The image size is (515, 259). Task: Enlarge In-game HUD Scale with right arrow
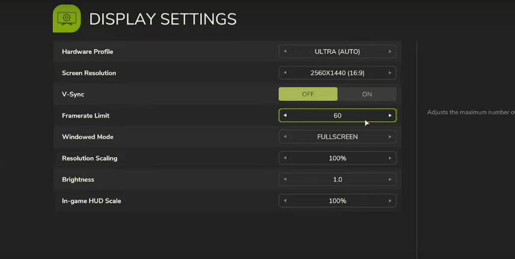[390, 201]
